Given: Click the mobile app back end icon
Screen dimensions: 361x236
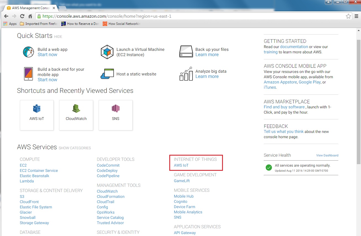Looking at the screenshot, I should click(28, 74).
